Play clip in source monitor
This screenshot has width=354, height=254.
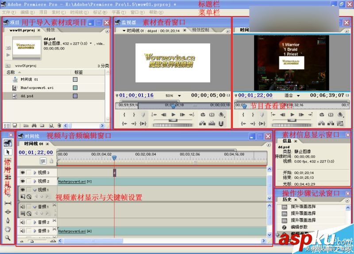173,115
